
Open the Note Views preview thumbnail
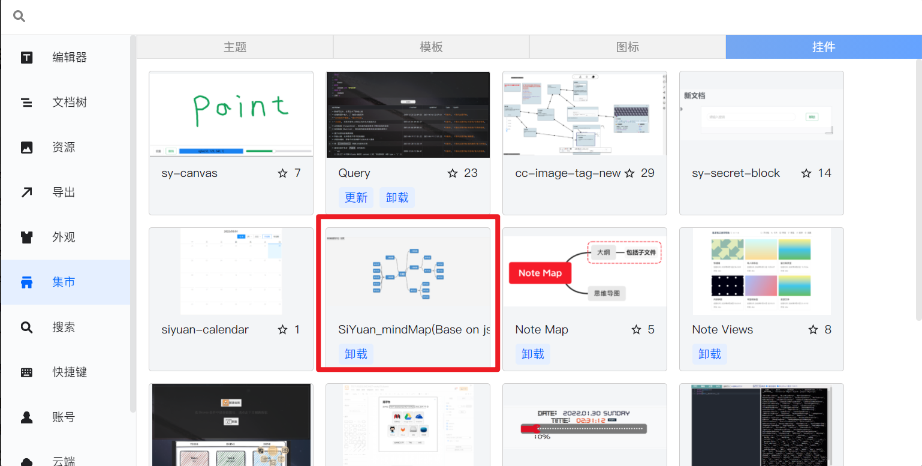pos(762,271)
